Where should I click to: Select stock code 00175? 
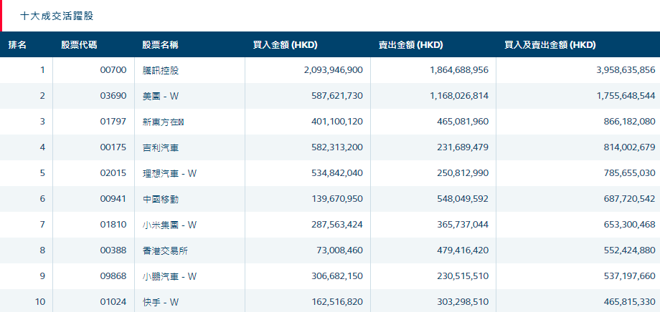tap(113, 147)
